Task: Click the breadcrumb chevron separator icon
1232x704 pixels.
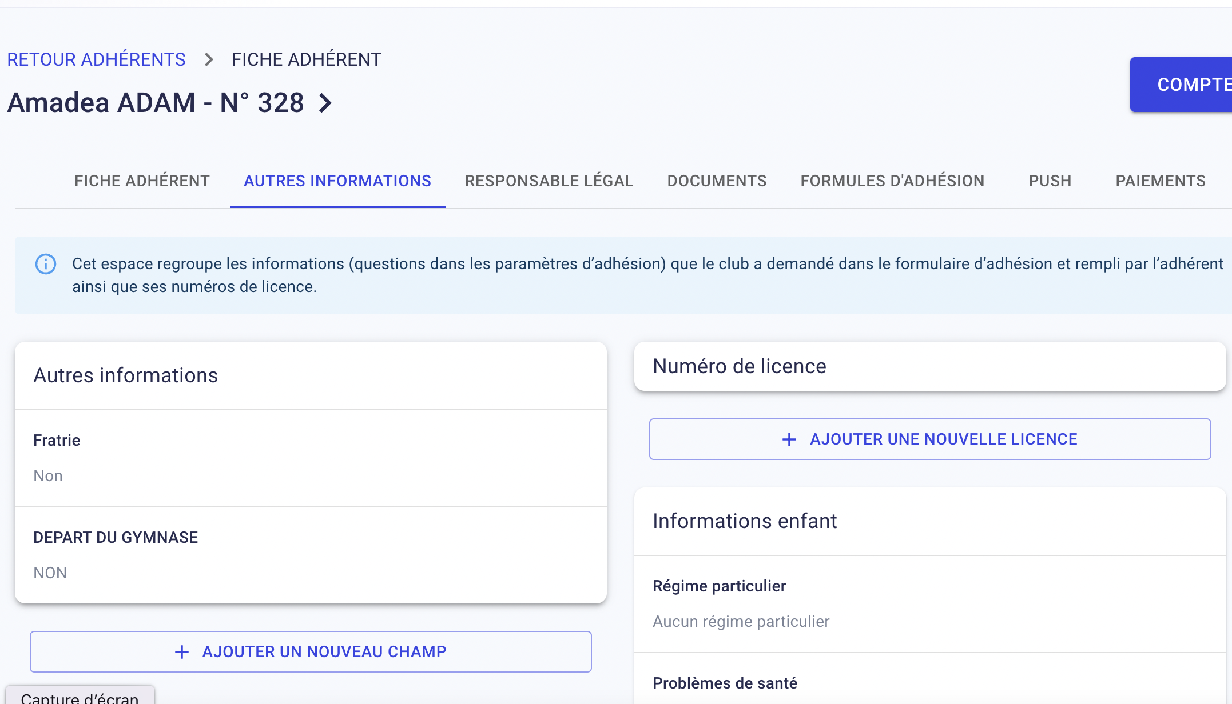Action: coord(209,59)
